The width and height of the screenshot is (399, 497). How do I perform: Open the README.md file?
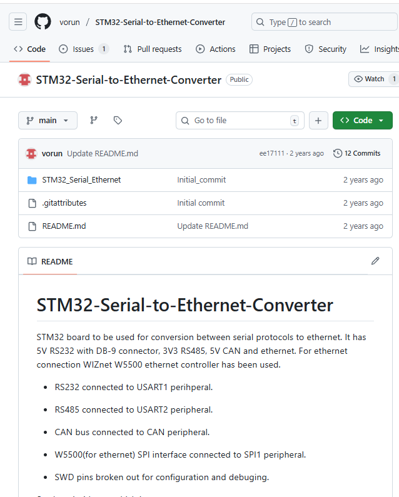coord(64,226)
